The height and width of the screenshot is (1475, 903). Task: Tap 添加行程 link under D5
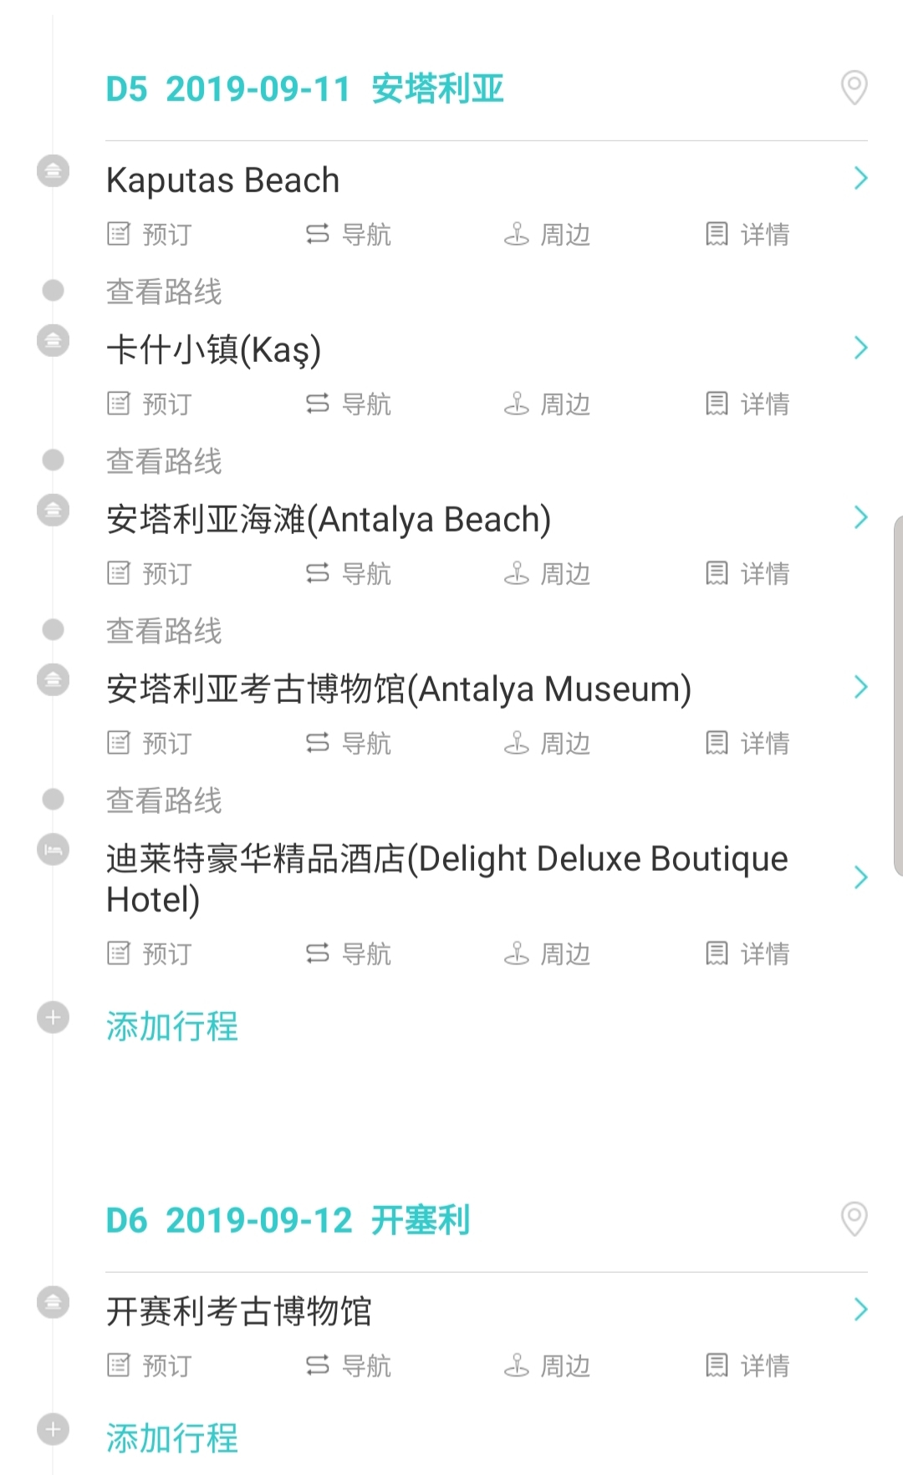click(x=172, y=1026)
